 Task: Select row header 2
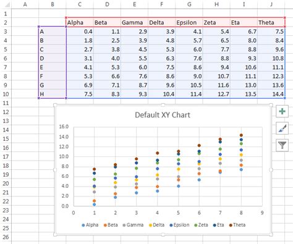(x=6, y=22)
